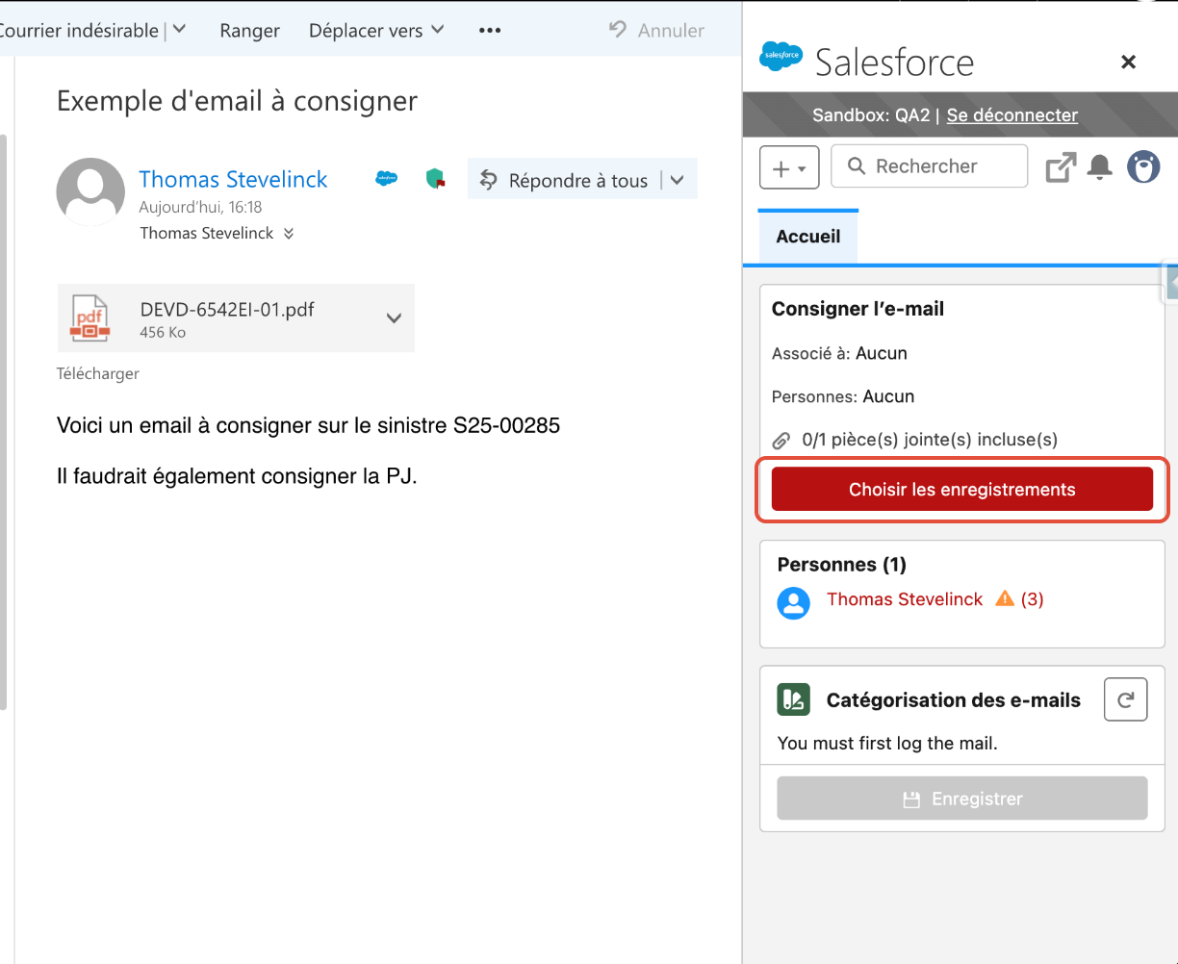Click the green shield icon beside sender

pyautogui.click(x=436, y=178)
